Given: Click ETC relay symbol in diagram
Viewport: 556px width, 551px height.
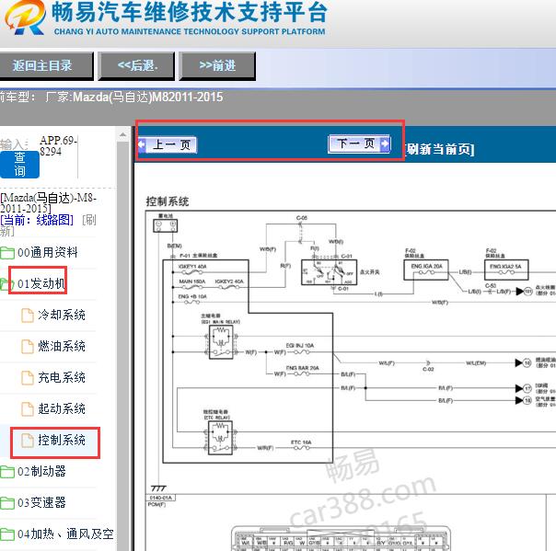Looking at the screenshot, I should point(220,438).
